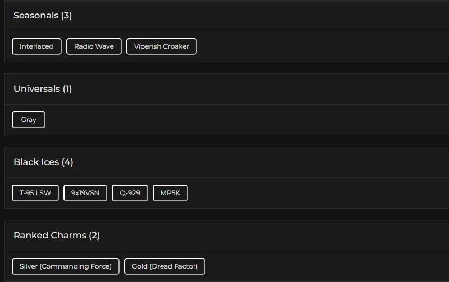Choose the Viperish Croaker seasonal skin
The width and height of the screenshot is (449, 282).
(x=162, y=46)
